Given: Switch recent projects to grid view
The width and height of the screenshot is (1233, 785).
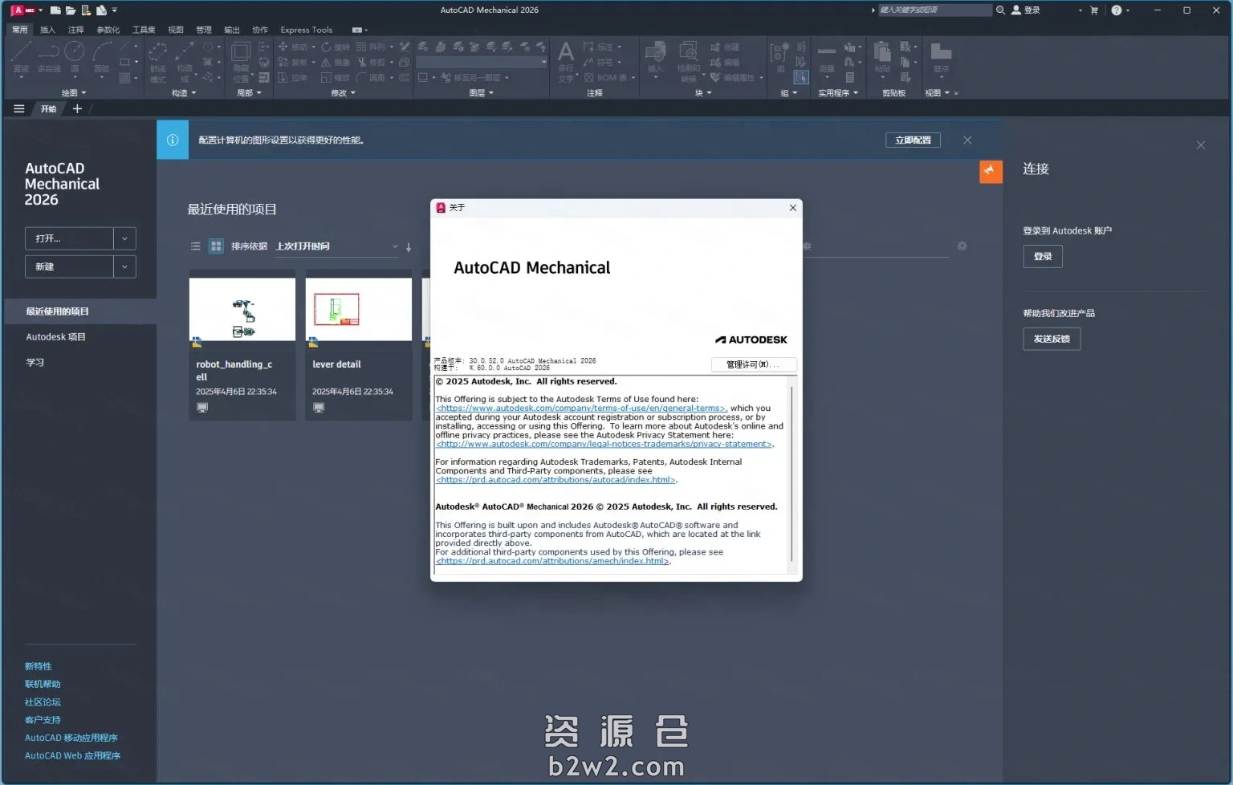Looking at the screenshot, I should click(x=216, y=246).
